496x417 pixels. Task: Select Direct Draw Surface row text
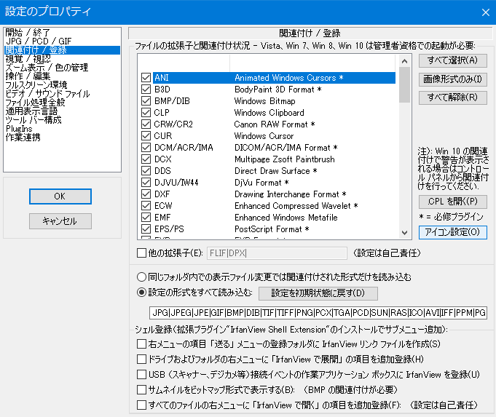276,171
